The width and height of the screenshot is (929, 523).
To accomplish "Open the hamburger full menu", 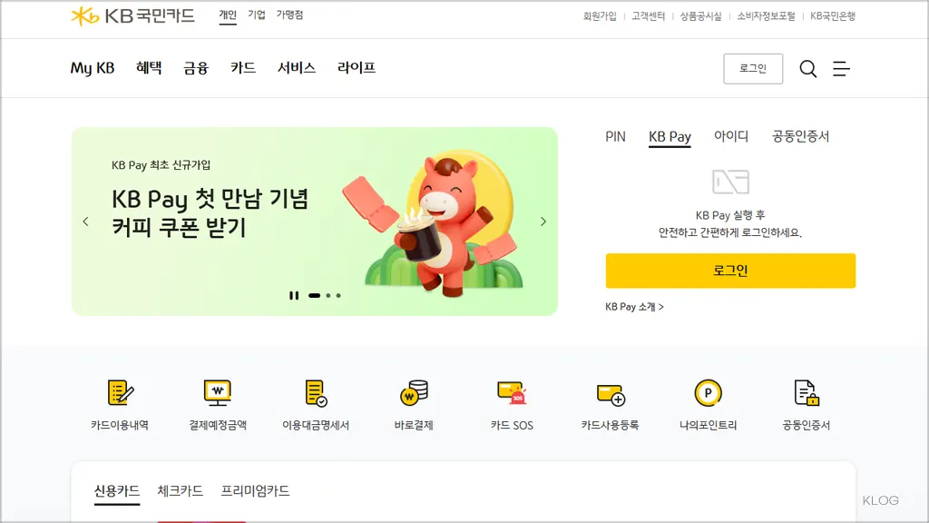I will (x=842, y=68).
